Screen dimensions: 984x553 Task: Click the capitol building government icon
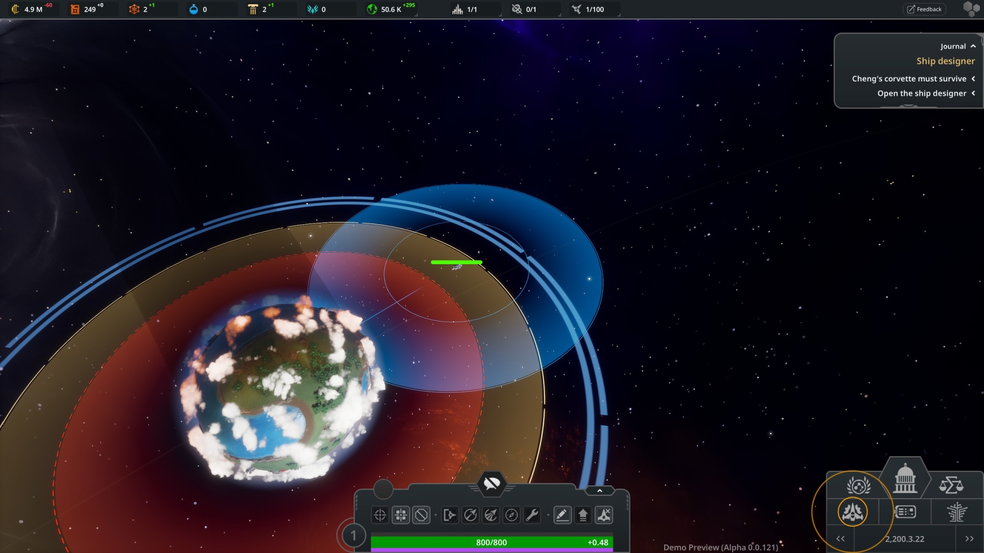[905, 480]
